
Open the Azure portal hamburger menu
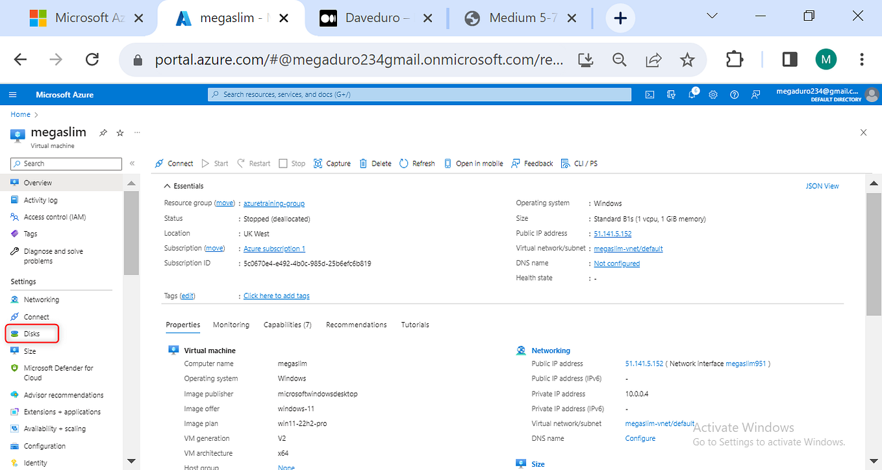click(12, 94)
